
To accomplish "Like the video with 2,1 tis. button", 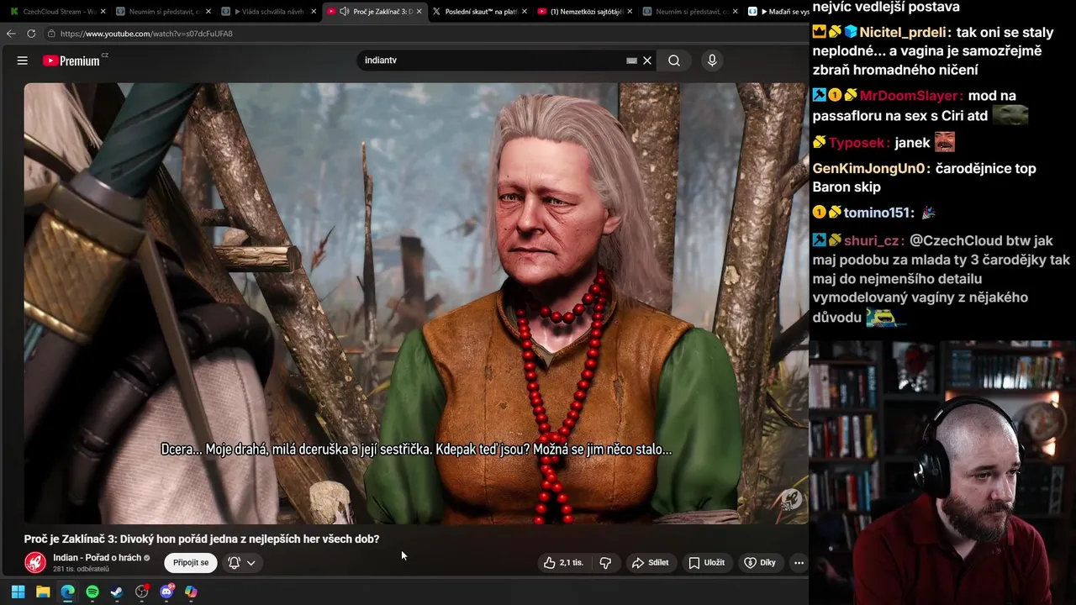I will click(x=564, y=562).
